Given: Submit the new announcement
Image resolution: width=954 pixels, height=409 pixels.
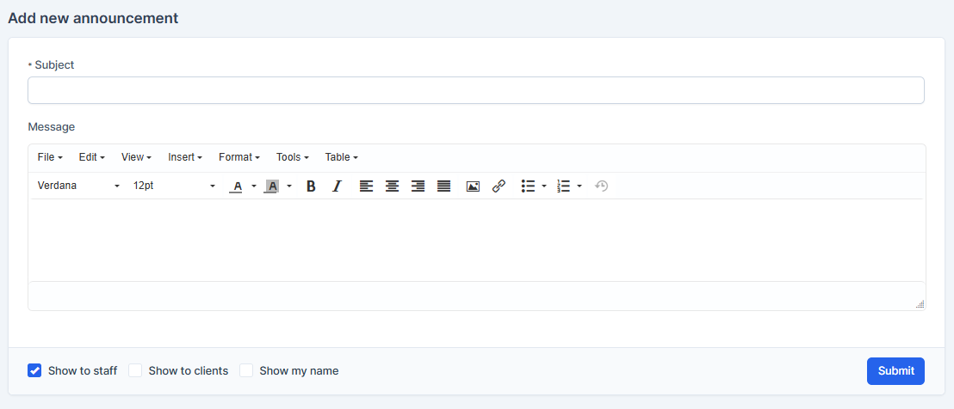Looking at the screenshot, I should click(x=895, y=370).
